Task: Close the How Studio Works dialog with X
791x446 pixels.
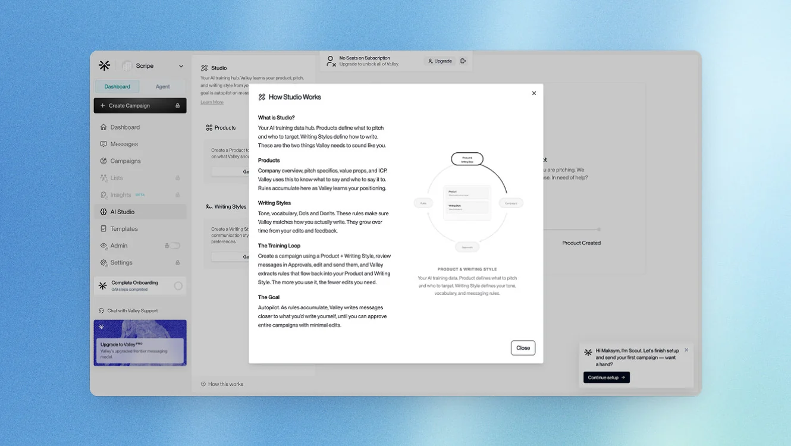Action: 534,93
